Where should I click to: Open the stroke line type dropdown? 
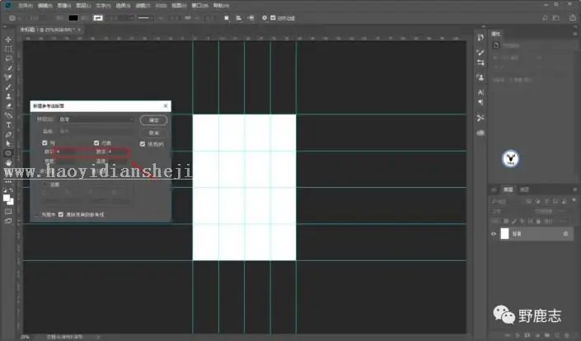point(146,18)
